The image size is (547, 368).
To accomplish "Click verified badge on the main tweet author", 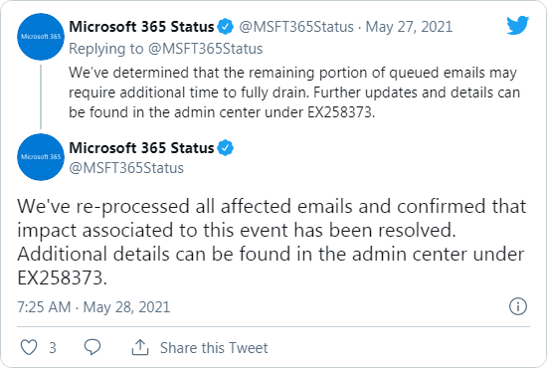I will tap(226, 148).
